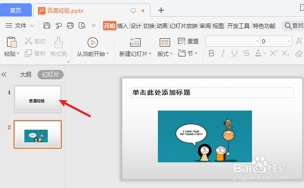Image resolution: width=304 pixels, height=188 pixels.
Task: Switch to the 视图 ribbon tab
Action: 218,26
